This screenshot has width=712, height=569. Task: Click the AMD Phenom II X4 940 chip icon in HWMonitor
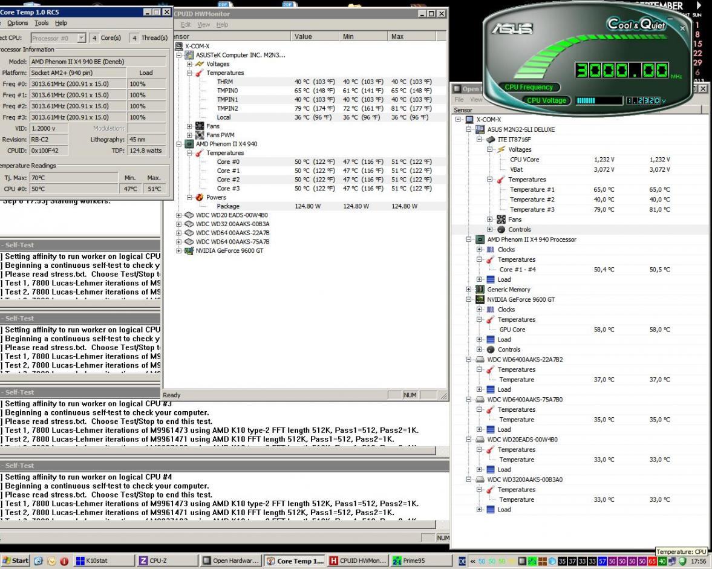(x=189, y=144)
